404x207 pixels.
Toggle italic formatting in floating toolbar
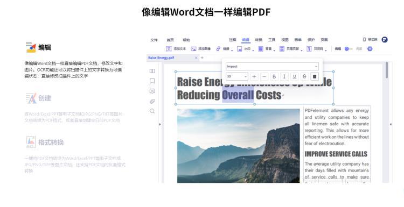(x=284, y=76)
